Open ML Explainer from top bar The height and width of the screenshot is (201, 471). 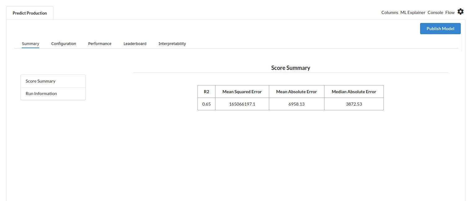click(x=413, y=12)
